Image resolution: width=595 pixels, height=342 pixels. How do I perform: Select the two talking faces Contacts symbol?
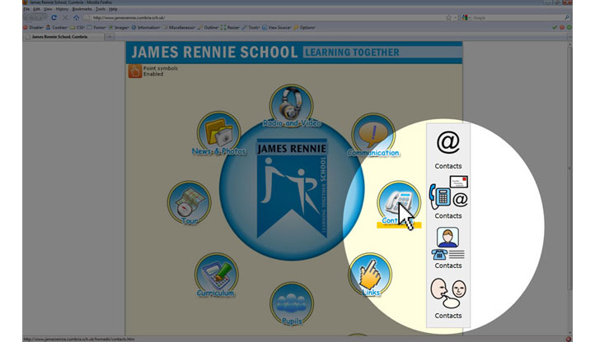tap(448, 298)
